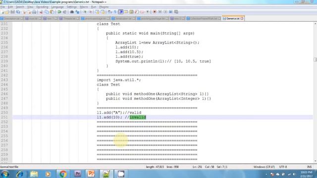Play back the recorded macro

[165, 12]
